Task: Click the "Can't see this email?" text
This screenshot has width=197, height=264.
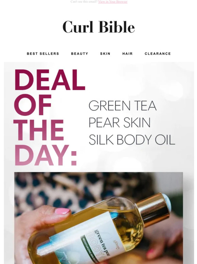Action: (x=84, y=2)
